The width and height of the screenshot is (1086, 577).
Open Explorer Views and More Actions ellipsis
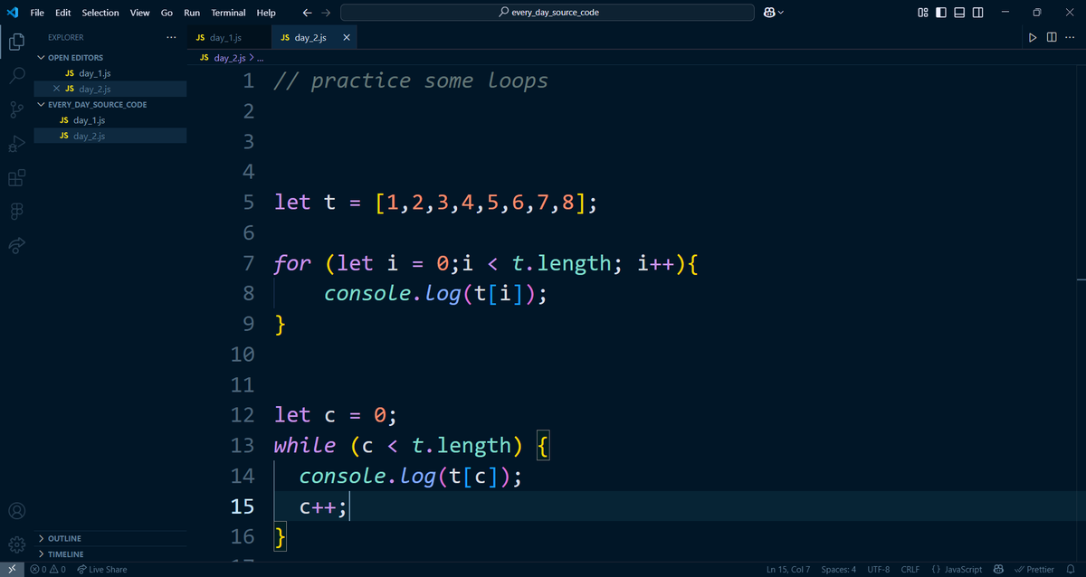tap(172, 38)
